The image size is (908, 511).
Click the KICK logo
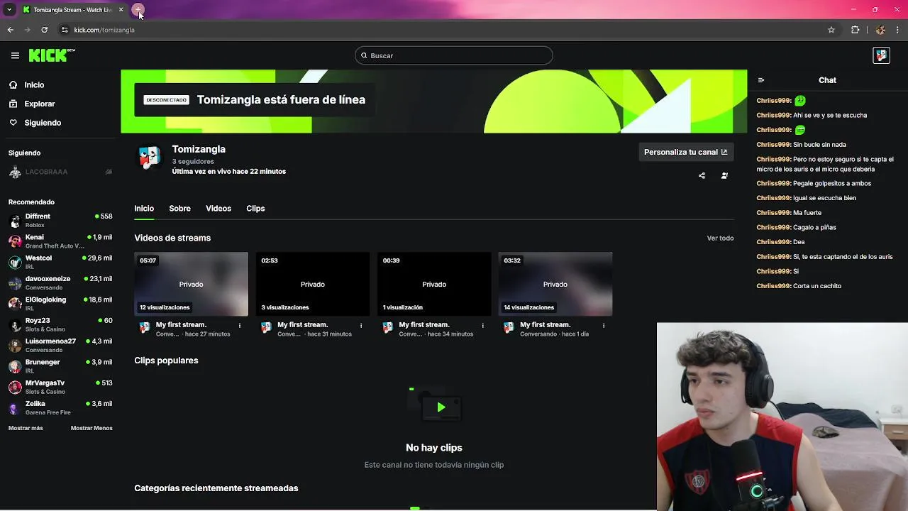[x=52, y=55]
